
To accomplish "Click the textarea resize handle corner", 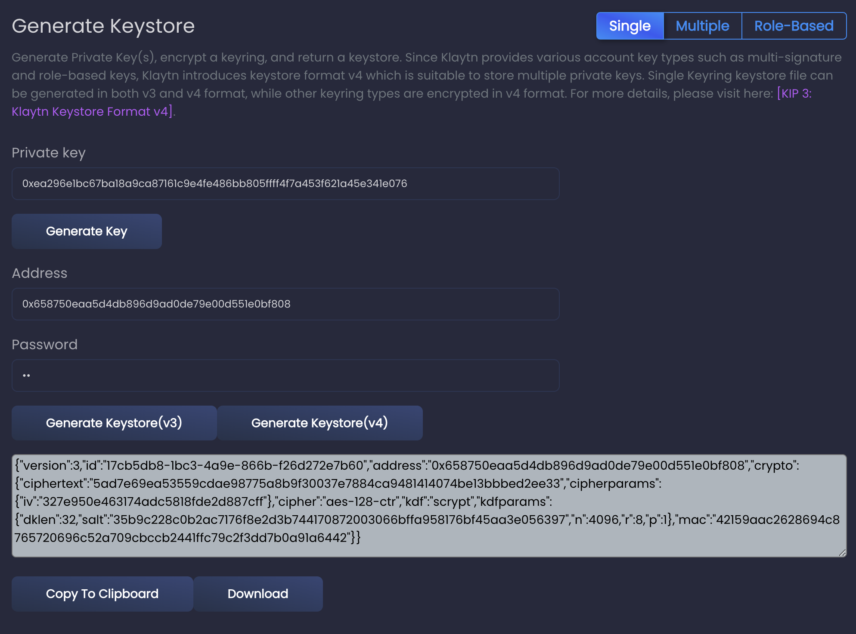I will pyautogui.click(x=842, y=553).
